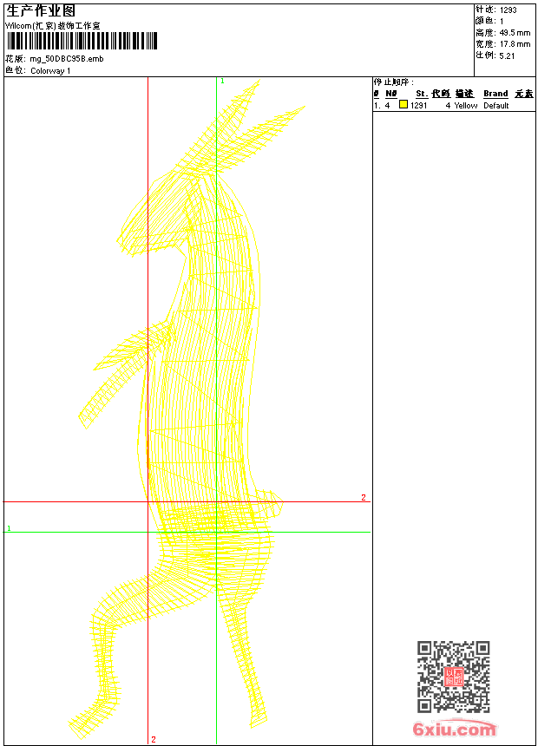Click the height value 49.5 mm
538x746 pixels.
point(514,32)
